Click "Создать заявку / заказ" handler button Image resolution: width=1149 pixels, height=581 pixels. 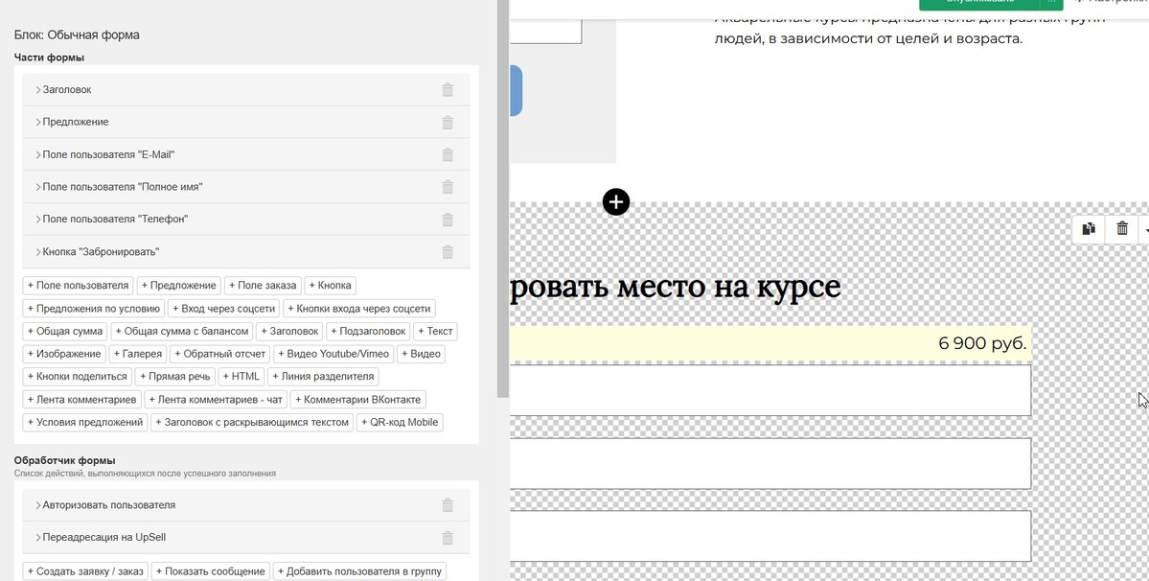coord(85,571)
